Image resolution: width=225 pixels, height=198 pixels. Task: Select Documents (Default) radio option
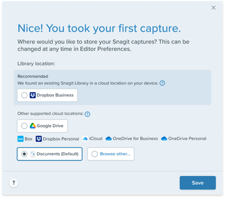pyautogui.click(x=24, y=154)
